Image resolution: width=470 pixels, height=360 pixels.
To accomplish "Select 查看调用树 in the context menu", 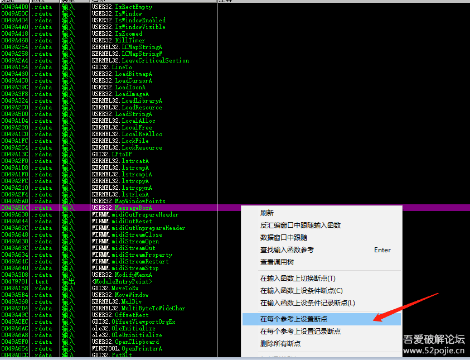I will coord(277,262).
